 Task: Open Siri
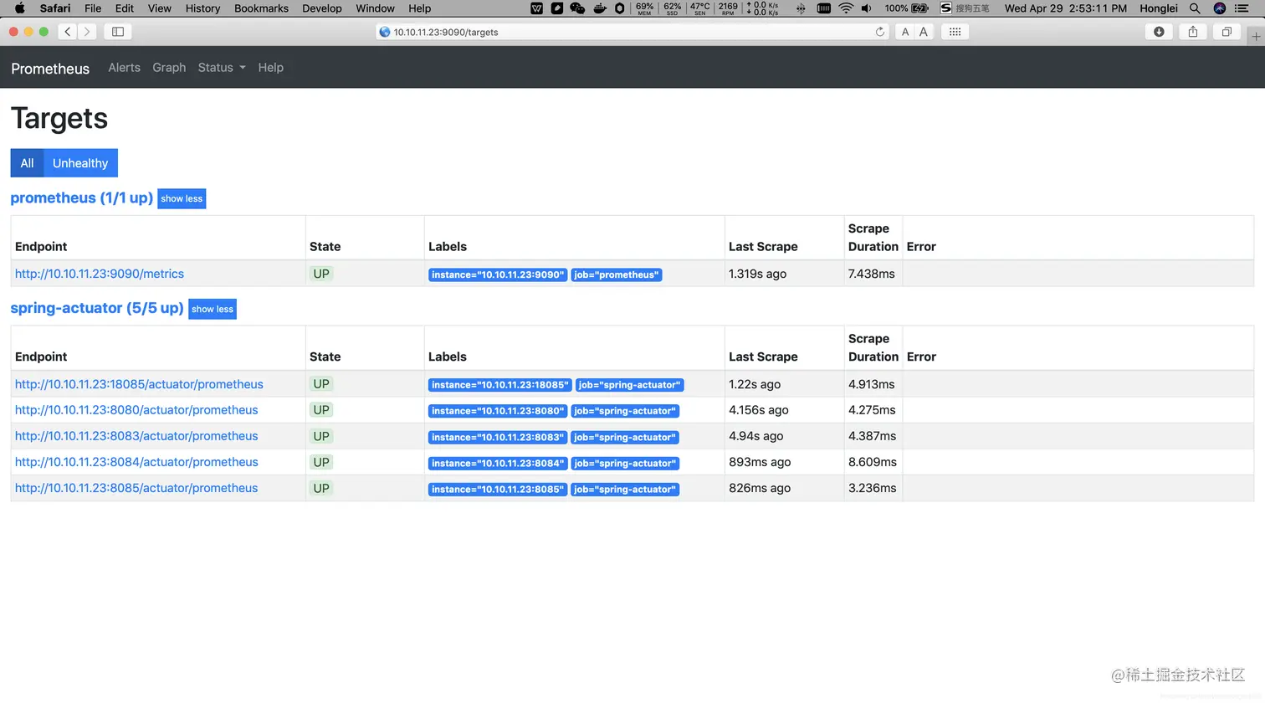point(1220,8)
